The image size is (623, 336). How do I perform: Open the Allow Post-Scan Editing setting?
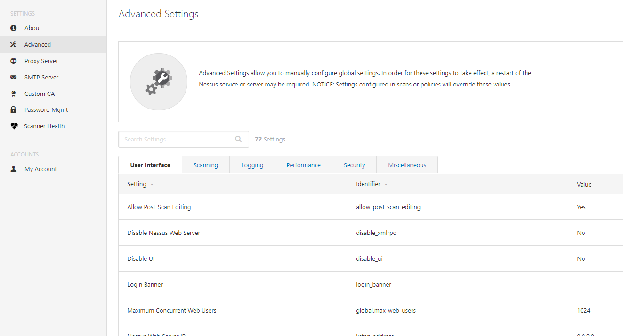tap(159, 207)
